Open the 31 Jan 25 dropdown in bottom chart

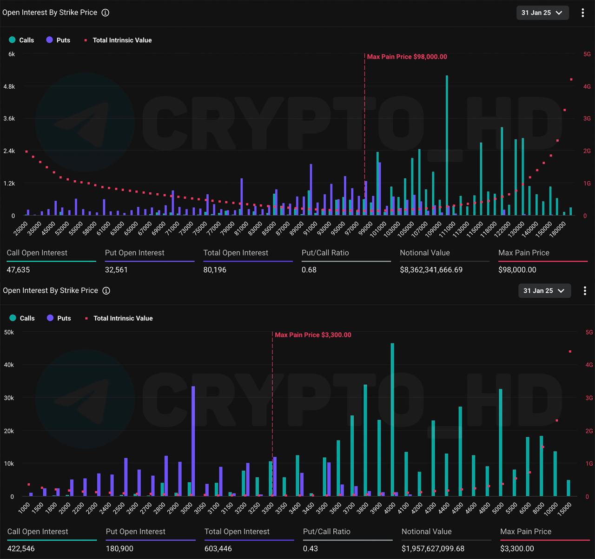pos(544,290)
